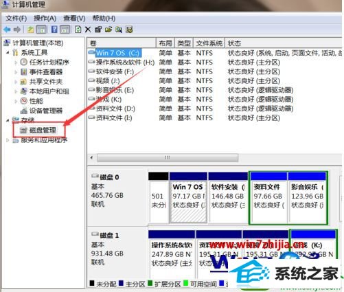Expand the 服务和应用程序 node arrow
The width and height of the screenshot is (344, 292).
click(x=8, y=140)
